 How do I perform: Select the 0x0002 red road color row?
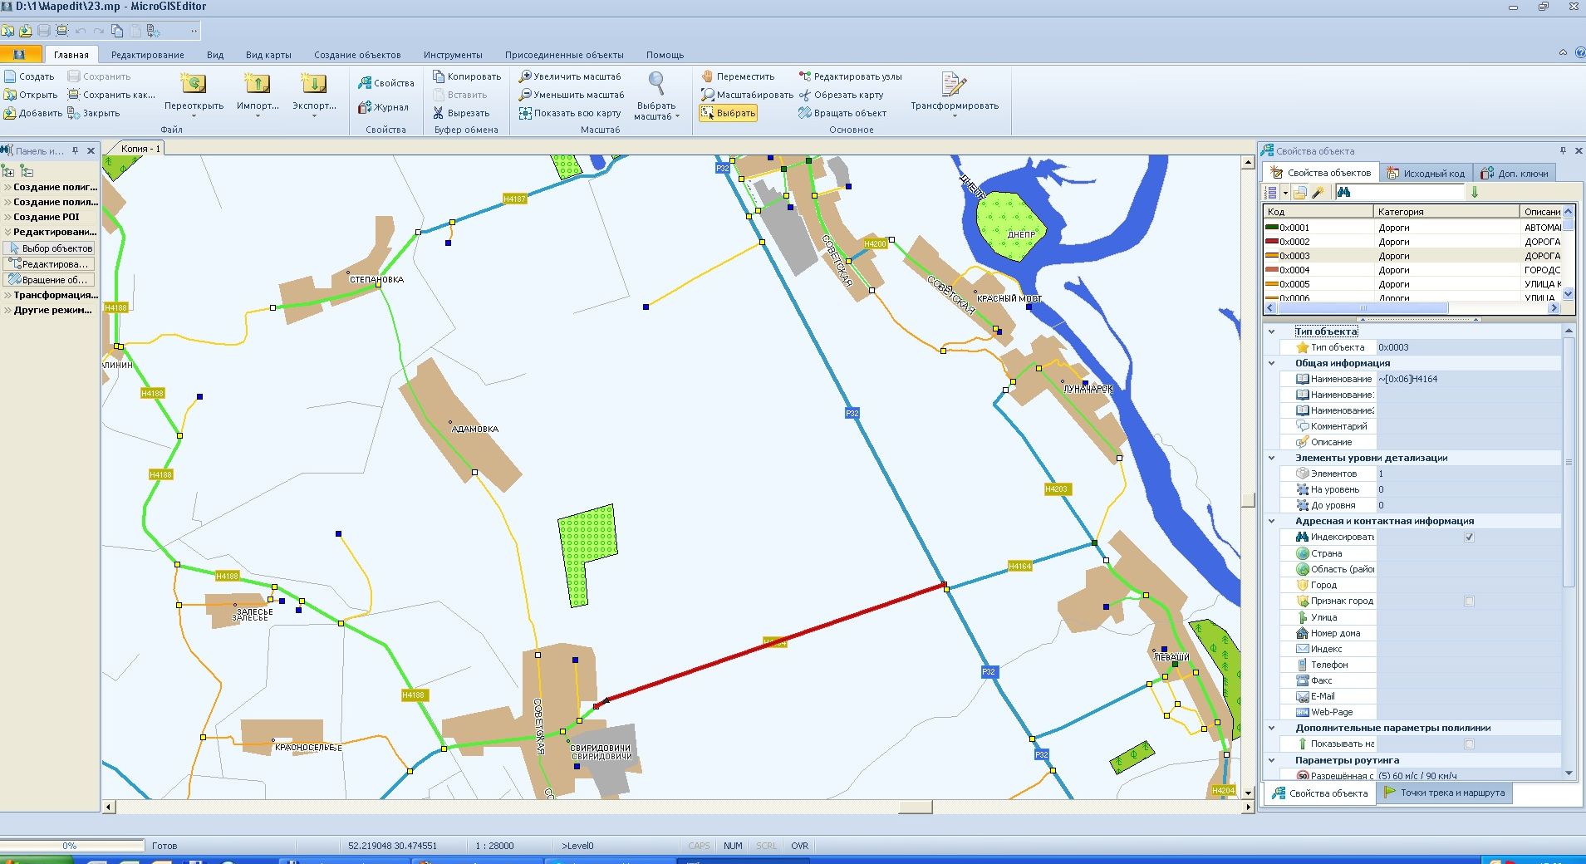(x=1294, y=242)
